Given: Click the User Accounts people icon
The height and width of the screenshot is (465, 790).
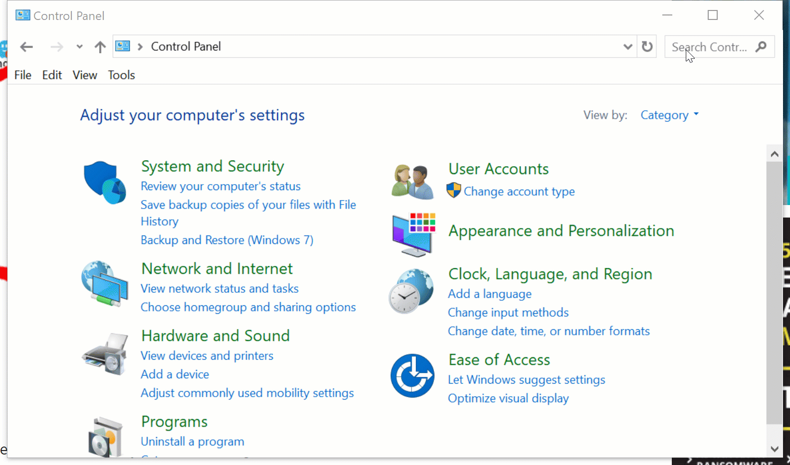Looking at the screenshot, I should tap(412, 182).
